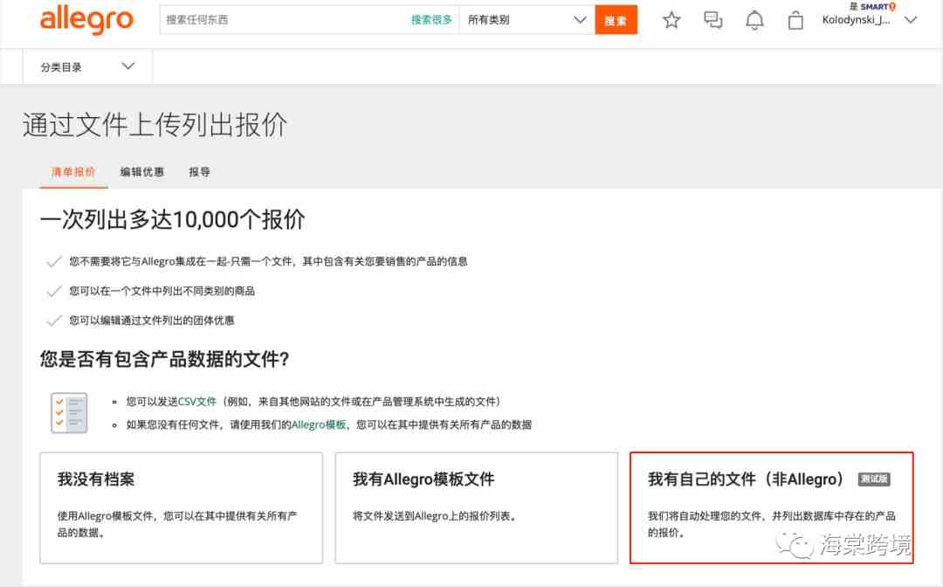Open the CSV文件 link
This screenshot has width=943, height=587.
pyautogui.click(x=197, y=401)
